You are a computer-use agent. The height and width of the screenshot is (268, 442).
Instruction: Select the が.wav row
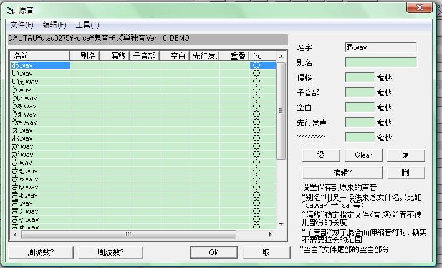coord(143,155)
